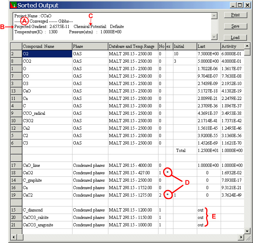The image size is (253, 243).
Task: Click the Database and Temp.Range column header
Action: (133, 46)
